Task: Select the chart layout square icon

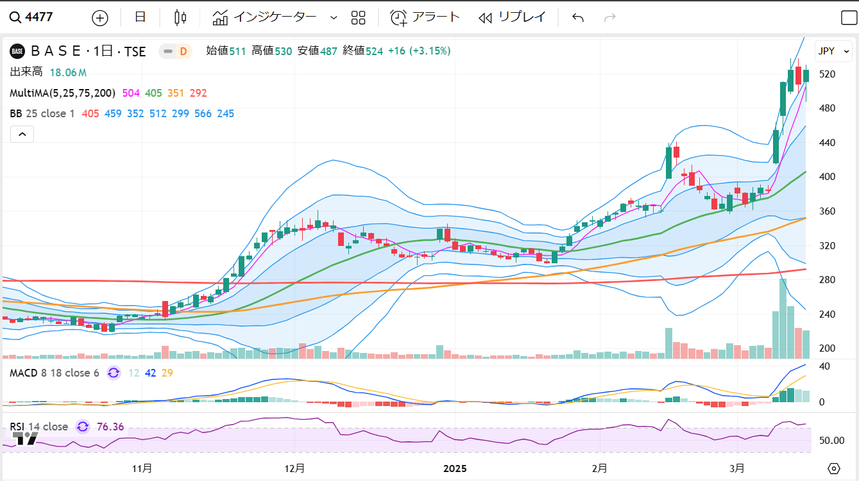Action: [x=849, y=18]
